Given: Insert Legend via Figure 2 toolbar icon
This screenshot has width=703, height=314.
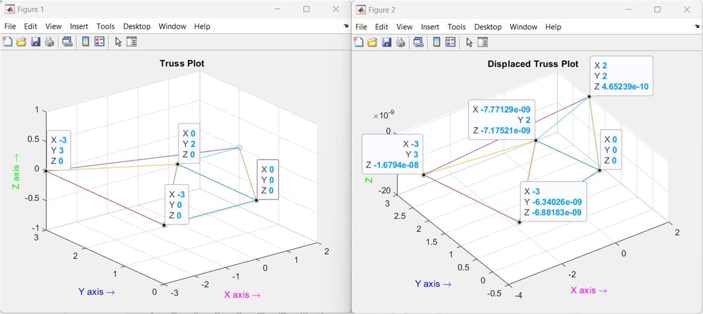Looking at the screenshot, I should click(x=451, y=42).
